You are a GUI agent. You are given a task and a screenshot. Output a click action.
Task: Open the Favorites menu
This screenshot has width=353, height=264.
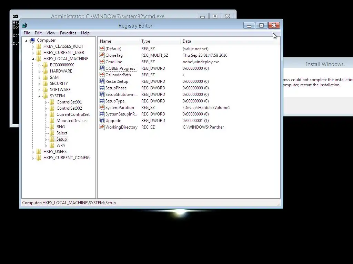[x=68, y=33]
